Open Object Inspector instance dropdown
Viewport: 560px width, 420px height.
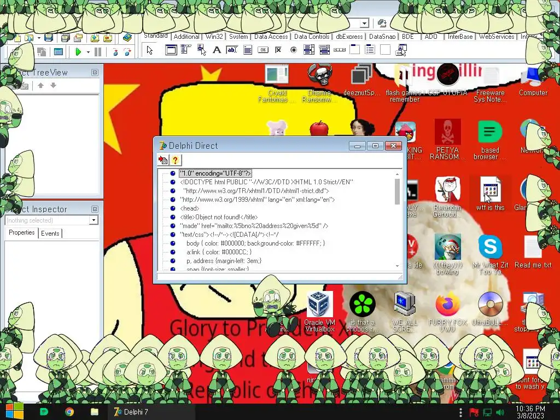pyautogui.click(x=94, y=220)
